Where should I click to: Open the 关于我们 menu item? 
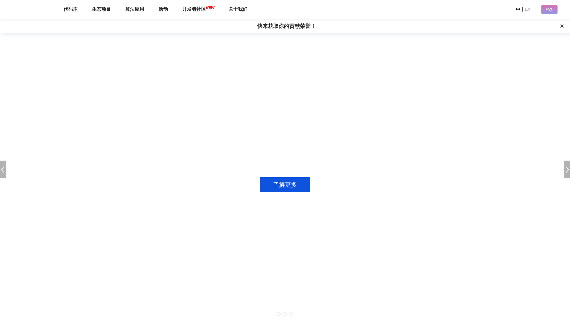click(x=237, y=9)
